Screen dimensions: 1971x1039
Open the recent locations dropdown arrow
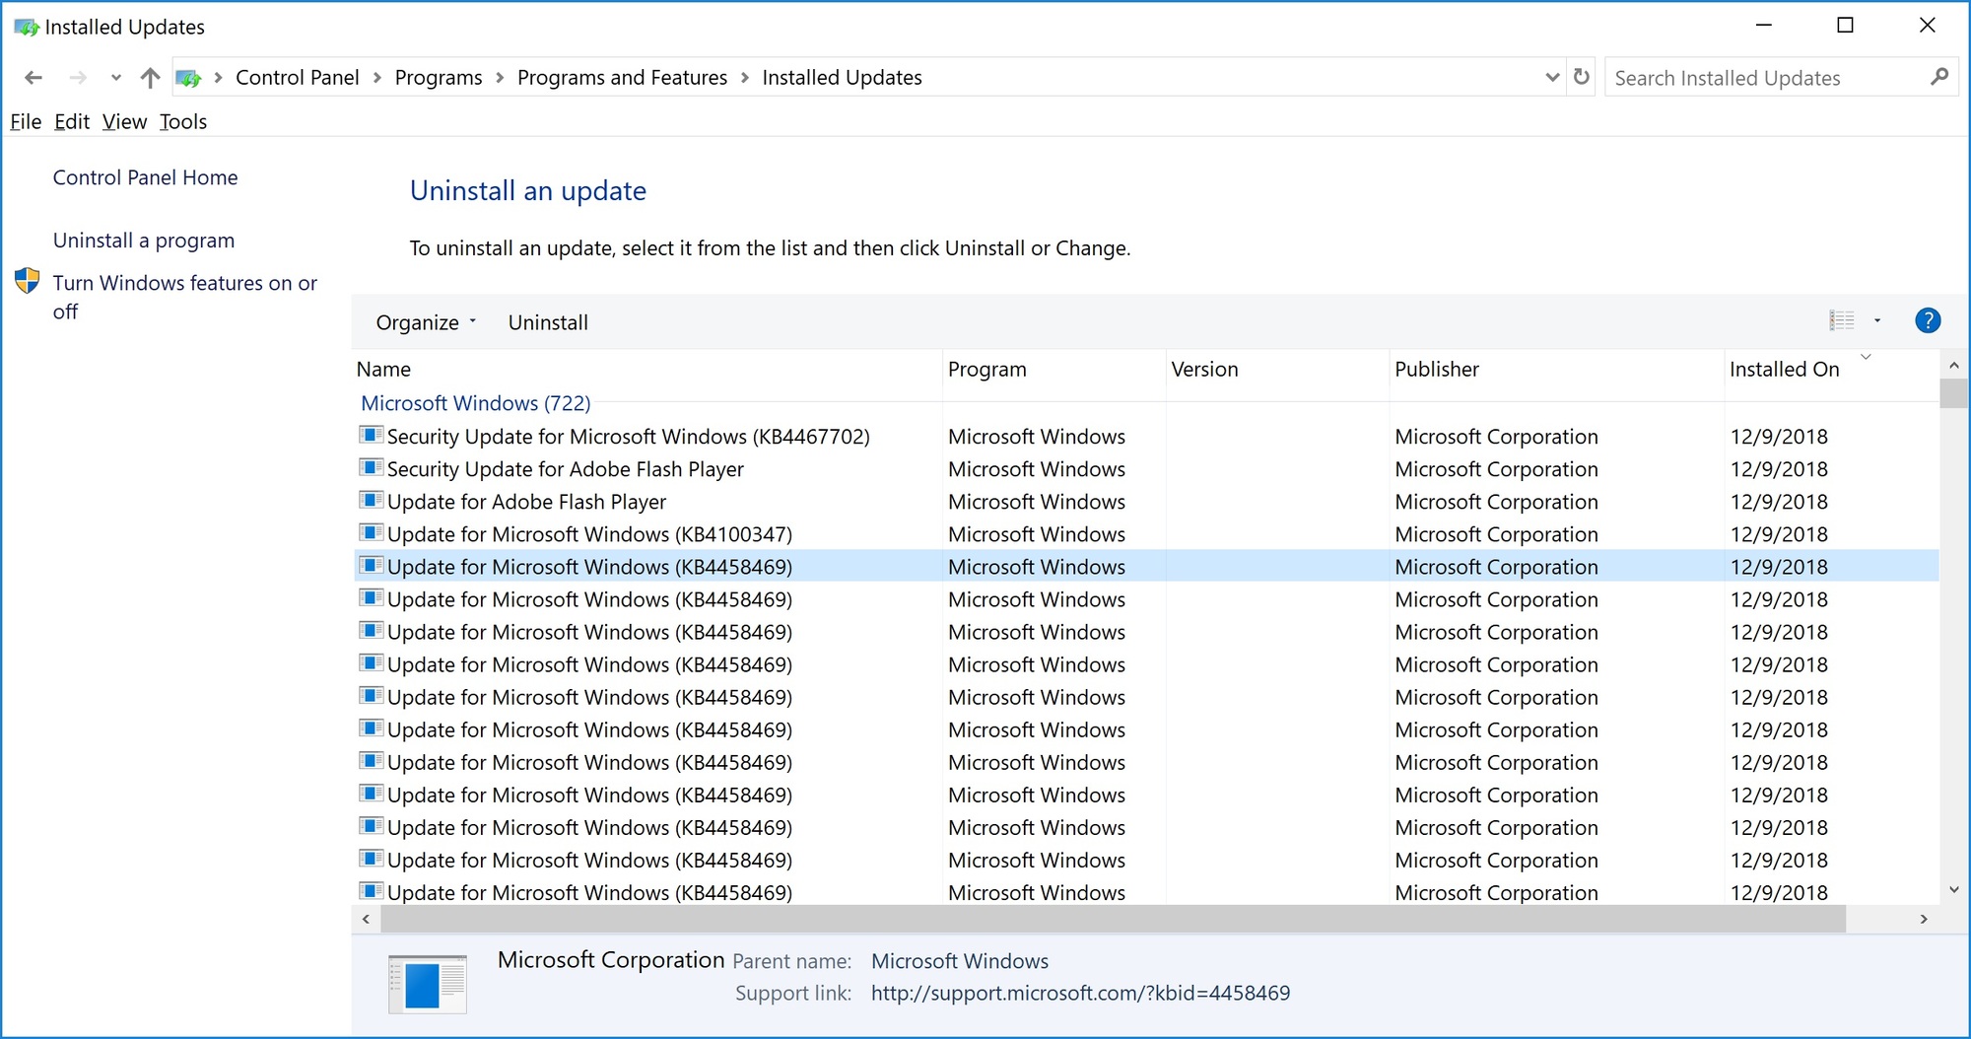coord(116,78)
